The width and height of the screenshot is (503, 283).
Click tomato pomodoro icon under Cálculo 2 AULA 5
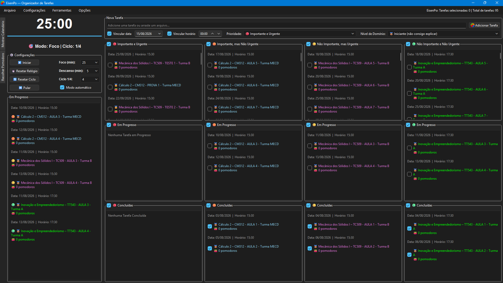coord(216,68)
